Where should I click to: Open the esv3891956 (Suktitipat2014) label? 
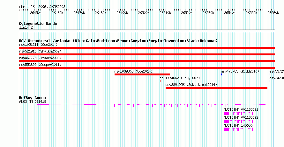pyautogui.click(x=191, y=85)
